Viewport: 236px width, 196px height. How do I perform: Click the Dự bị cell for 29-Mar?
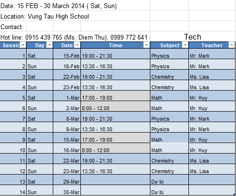(x=169, y=180)
